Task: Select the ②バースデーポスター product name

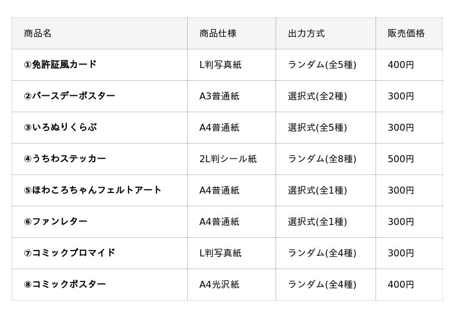Action: pyautogui.click(x=69, y=96)
